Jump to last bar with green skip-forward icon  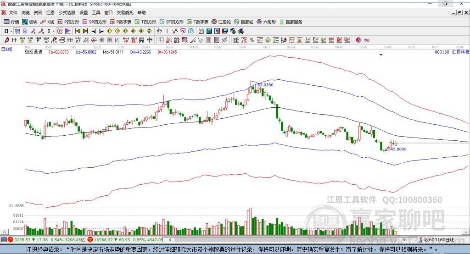85,31
